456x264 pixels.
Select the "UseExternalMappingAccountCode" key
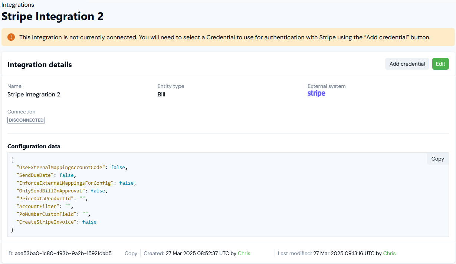point(61,167)
